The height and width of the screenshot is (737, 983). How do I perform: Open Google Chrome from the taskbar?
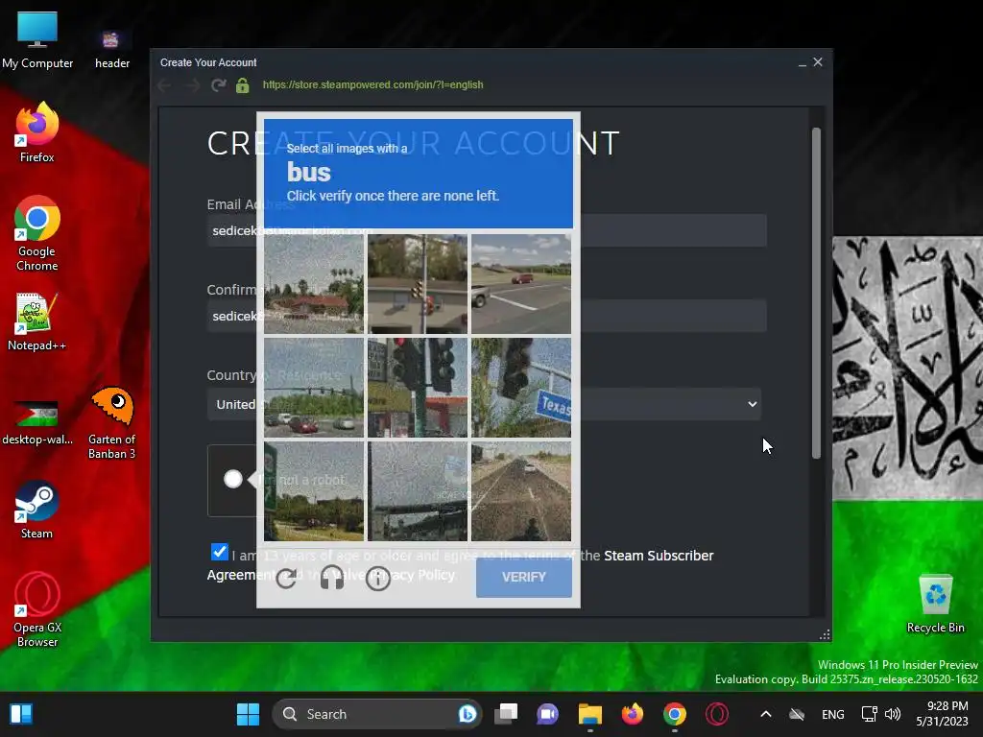tap(675, 714)
